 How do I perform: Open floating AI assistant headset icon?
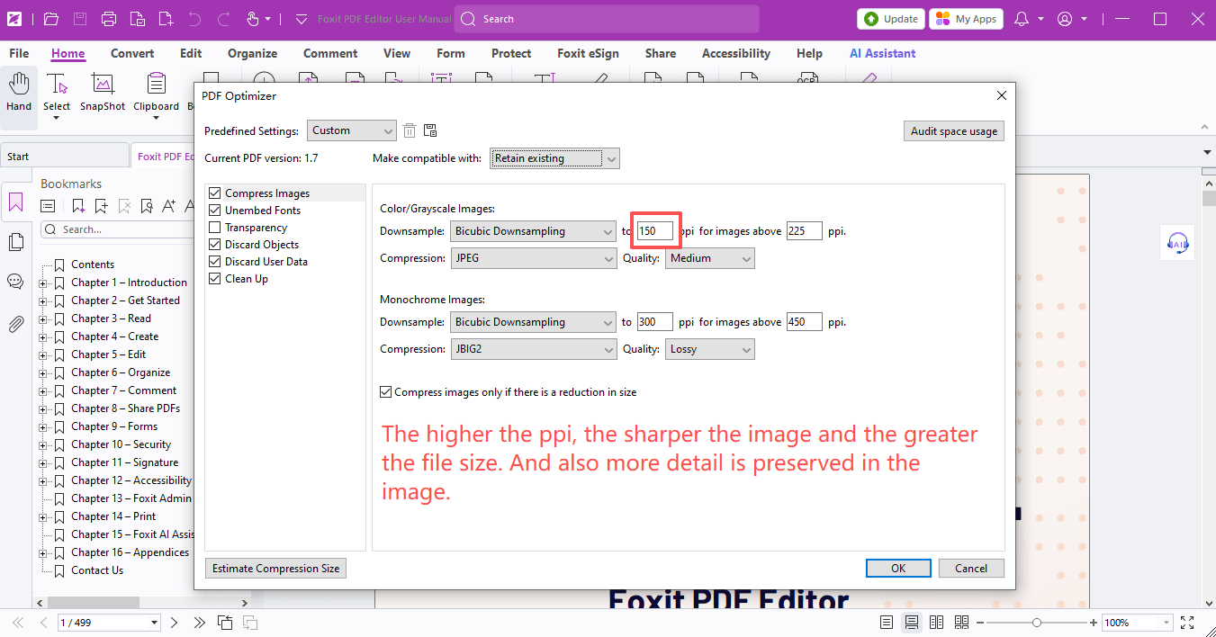coord(1177,242)
